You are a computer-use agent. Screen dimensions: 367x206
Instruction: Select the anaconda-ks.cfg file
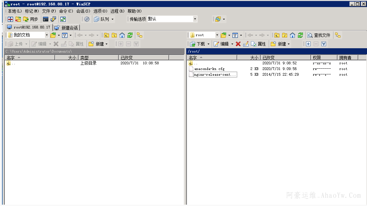tap(209, 69)
